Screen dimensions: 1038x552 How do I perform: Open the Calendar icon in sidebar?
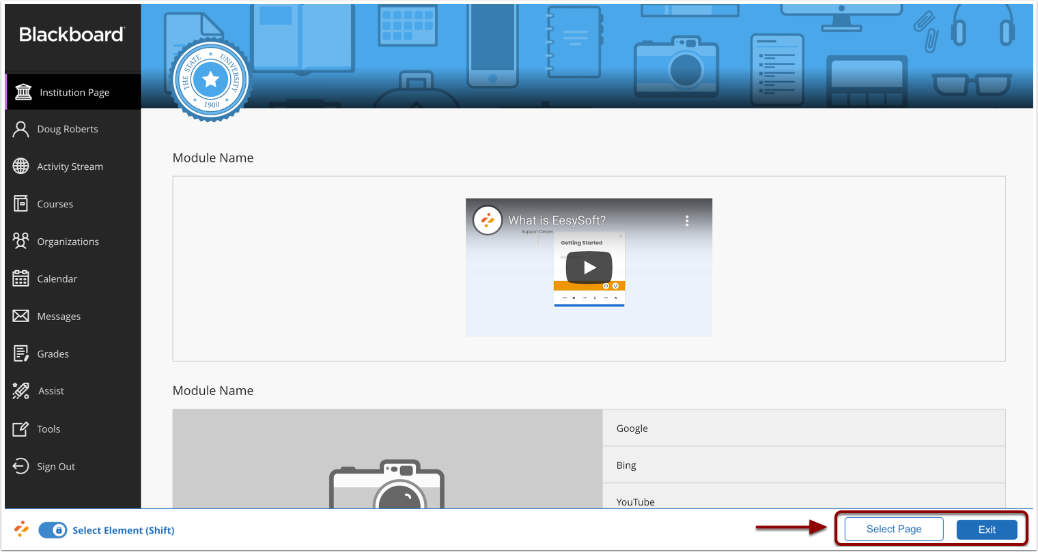(x=21, y=278)
